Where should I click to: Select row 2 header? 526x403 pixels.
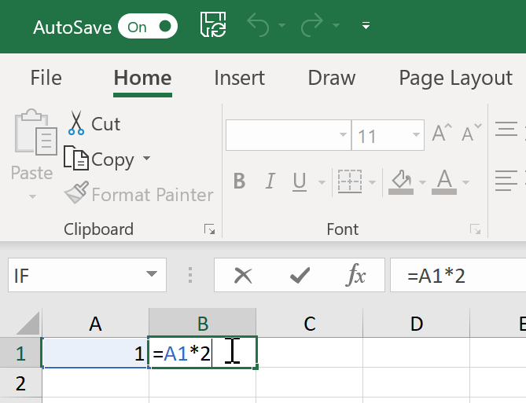[x=20, y=383]
